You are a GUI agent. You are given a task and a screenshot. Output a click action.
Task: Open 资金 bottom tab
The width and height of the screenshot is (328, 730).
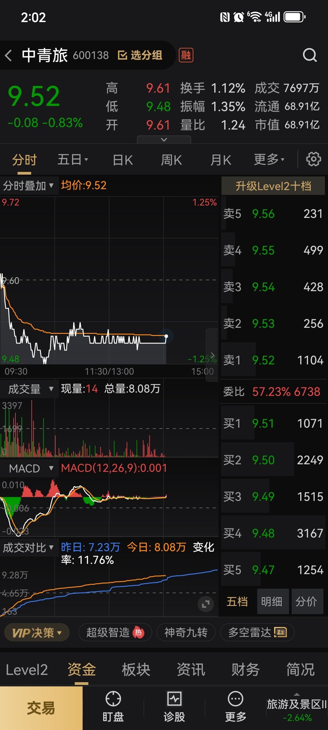[81, 670]
